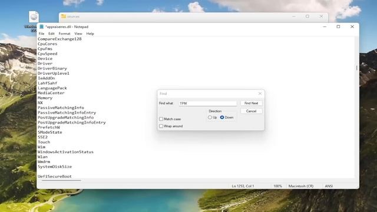The image size is (377, 212).
Task: Select the Down direction radio button
Action: point(222,117)
